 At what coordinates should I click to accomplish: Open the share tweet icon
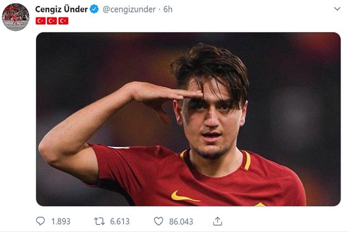218,221
